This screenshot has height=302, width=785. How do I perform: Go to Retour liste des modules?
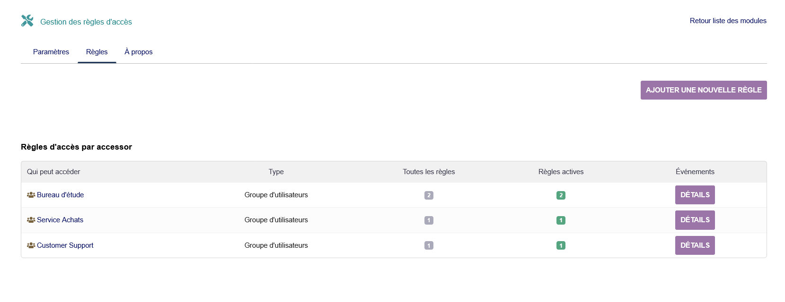[x=728, y=21]
